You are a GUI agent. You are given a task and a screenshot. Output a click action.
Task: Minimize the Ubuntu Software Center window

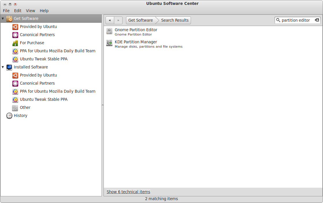(x=5, y=4)
